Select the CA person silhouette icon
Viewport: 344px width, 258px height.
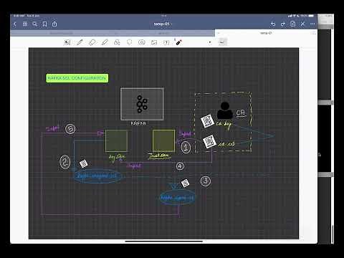pyautogui.click(x=225, y=110)
